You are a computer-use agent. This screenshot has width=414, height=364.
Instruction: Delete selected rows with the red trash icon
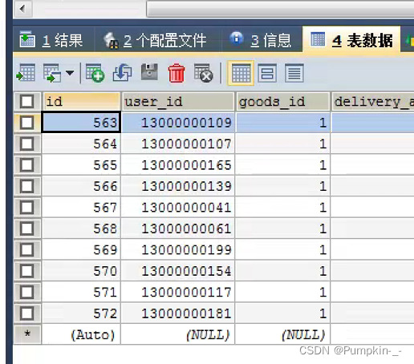tap(177, 73)
